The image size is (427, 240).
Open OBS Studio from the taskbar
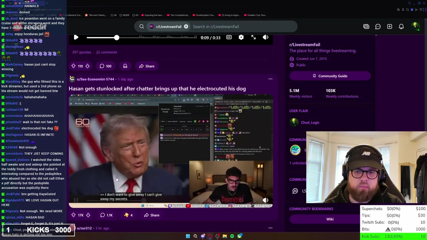point(217,236)
